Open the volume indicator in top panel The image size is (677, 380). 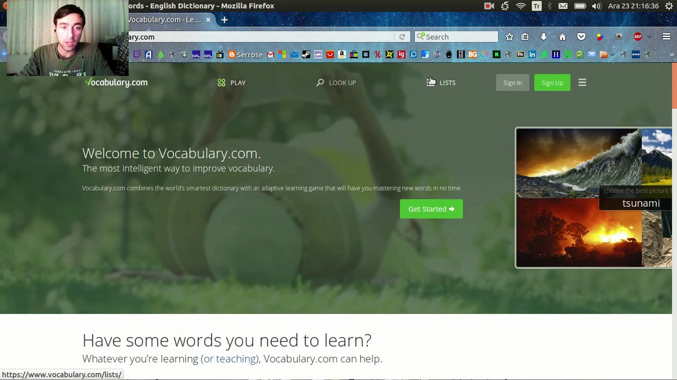[x=597, y=6]
